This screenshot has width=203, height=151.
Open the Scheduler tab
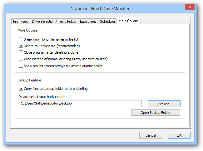coord(107,22)
